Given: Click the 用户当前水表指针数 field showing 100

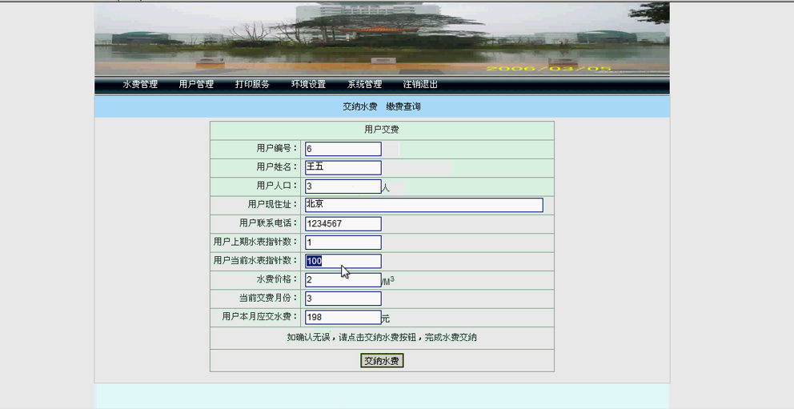Looking at the screenshot, I should [x=343, y=261].
